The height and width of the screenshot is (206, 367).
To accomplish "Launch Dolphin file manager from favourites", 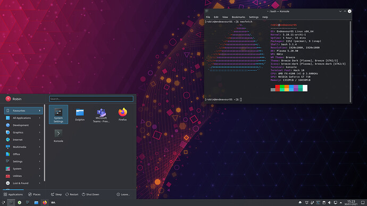I will click(80, 115).
